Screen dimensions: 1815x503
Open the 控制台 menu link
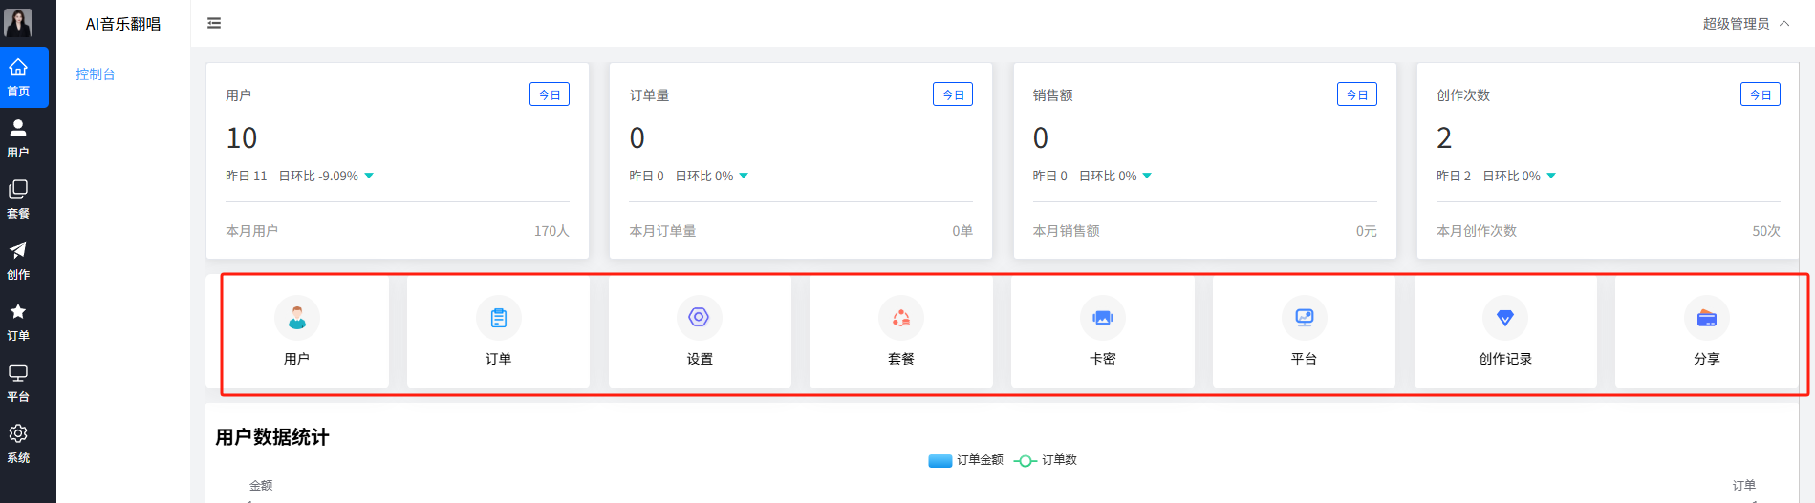96,74
